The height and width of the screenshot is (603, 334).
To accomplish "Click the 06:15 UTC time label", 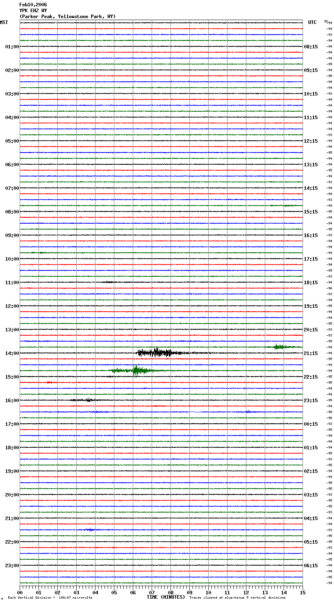I will click(311, 566).
